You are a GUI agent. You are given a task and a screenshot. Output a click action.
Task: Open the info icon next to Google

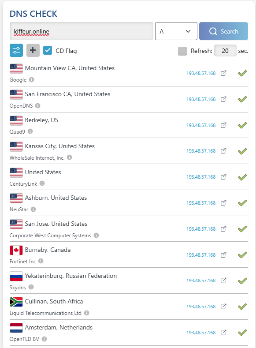tap(32, 79)
